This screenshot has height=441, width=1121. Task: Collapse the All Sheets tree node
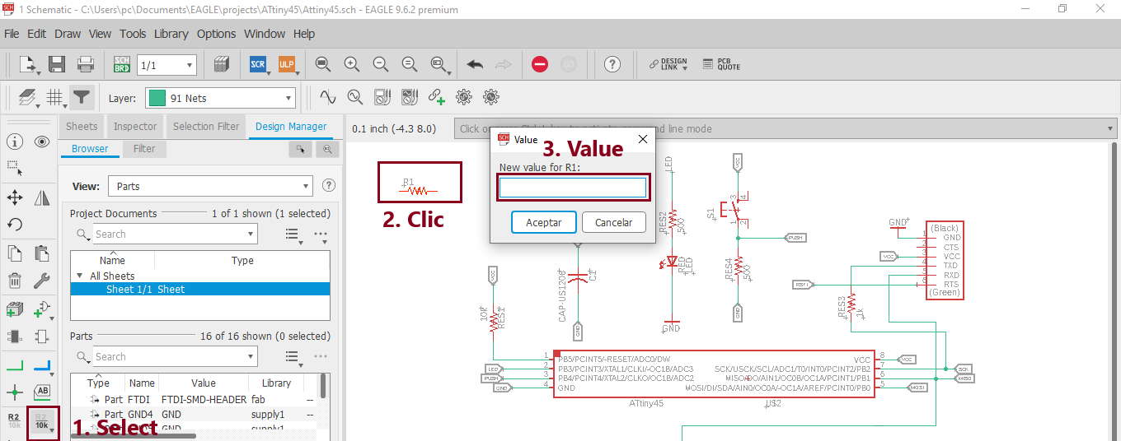click(80, 276)
